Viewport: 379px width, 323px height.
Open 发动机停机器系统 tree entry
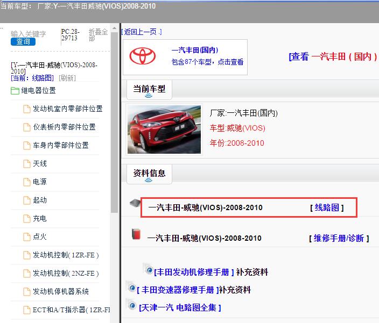coord(61,291)
